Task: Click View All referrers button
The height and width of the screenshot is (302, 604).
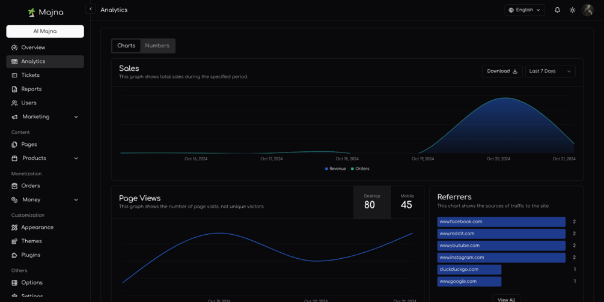Action: [x=506, y=299]
